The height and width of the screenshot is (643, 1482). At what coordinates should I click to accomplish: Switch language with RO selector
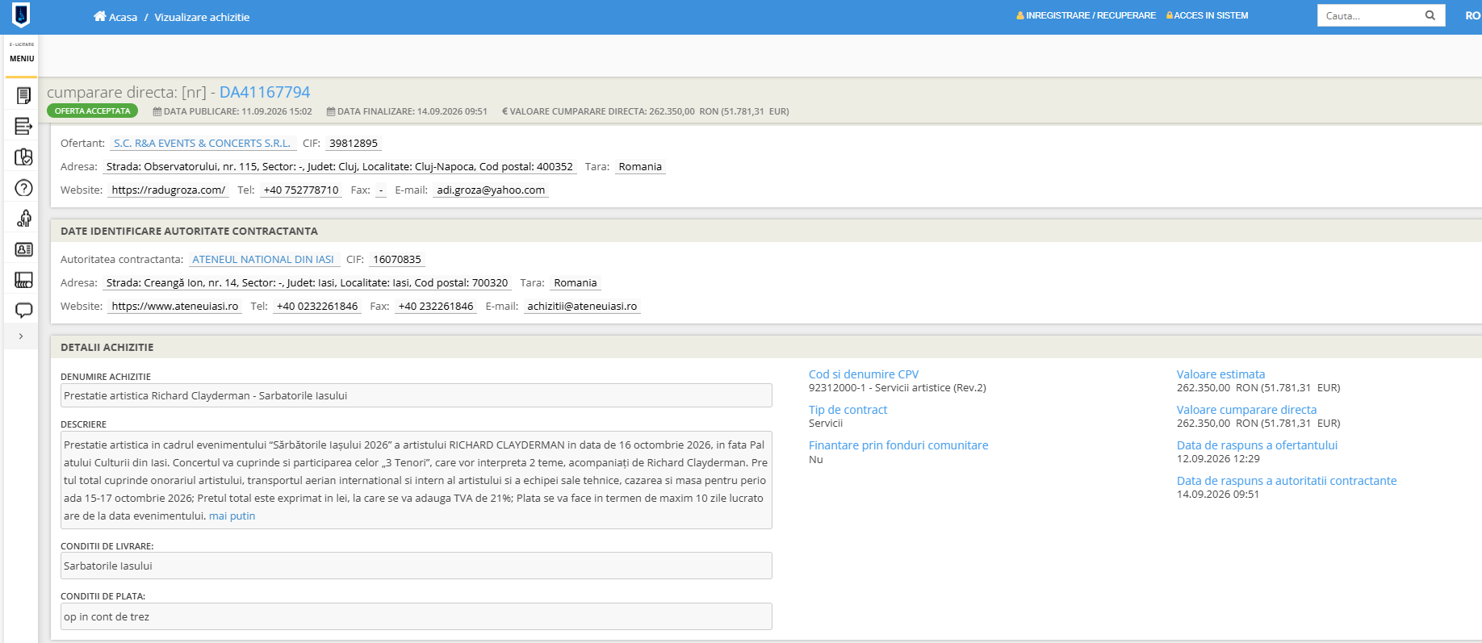click(x=1472, y=15)
